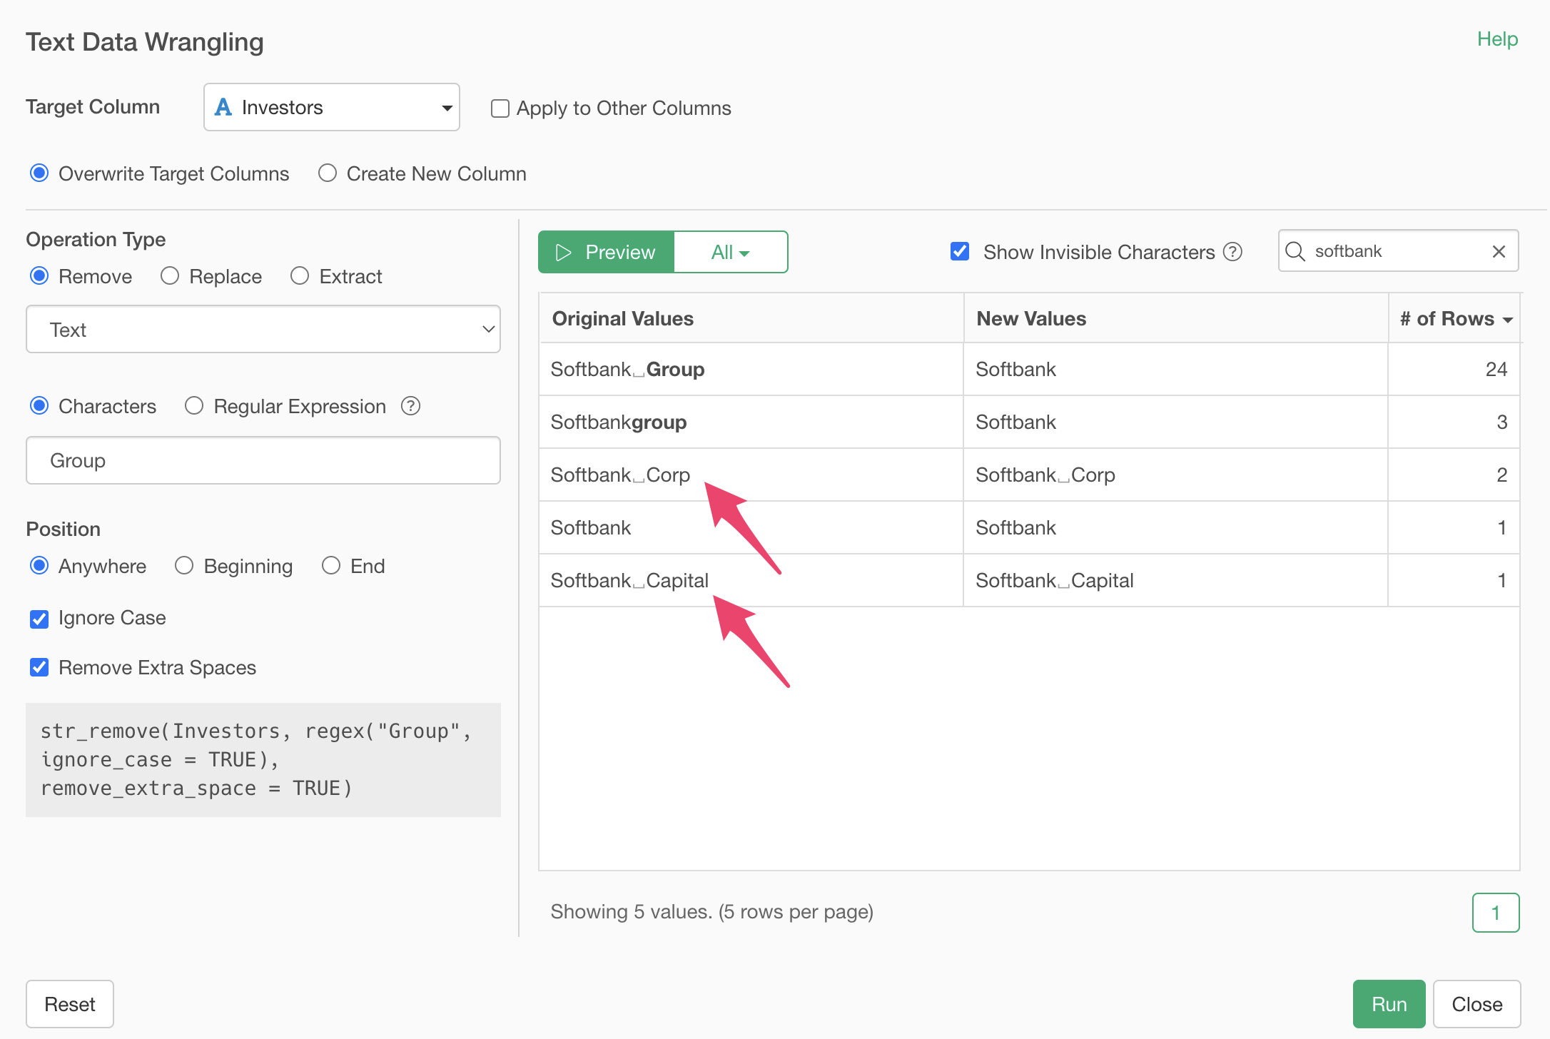Viewport: 1550px width, 1039px height.
Task: Click the Preview button
Action: click(x=607, y=252)
